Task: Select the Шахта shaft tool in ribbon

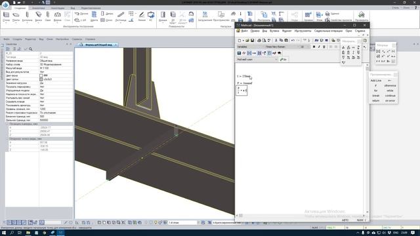Action: [x=94, y=16]
